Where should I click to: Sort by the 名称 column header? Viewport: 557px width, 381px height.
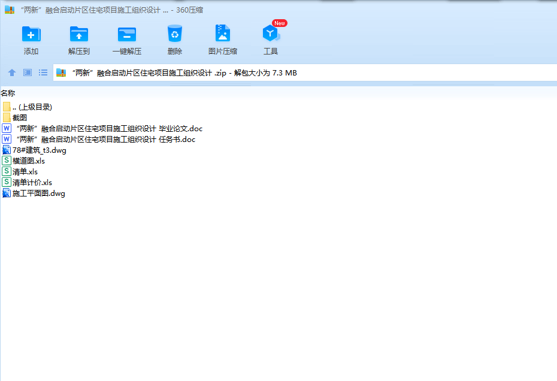pyautogui.click(x=8, y=93)
